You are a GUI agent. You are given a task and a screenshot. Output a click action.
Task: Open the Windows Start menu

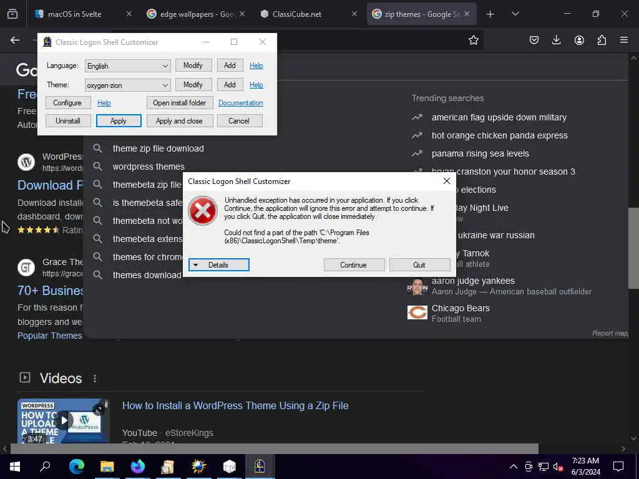pos(15,467)
